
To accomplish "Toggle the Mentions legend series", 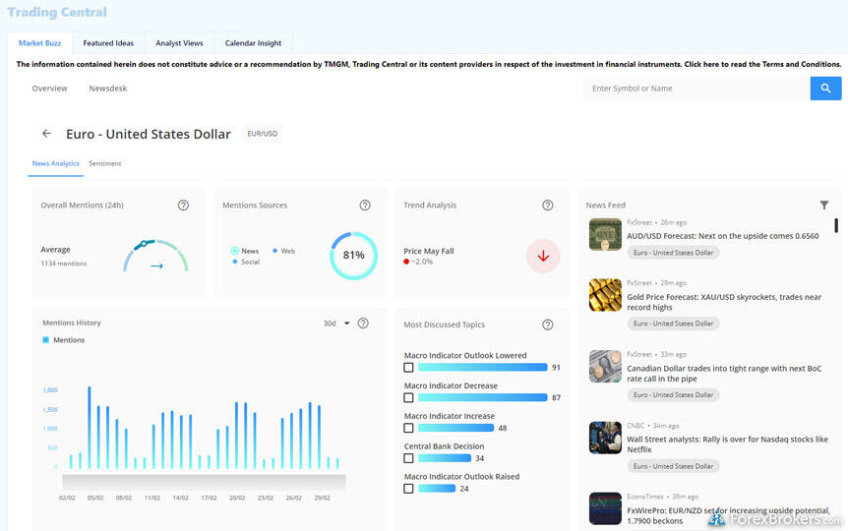I will point(63,339).
